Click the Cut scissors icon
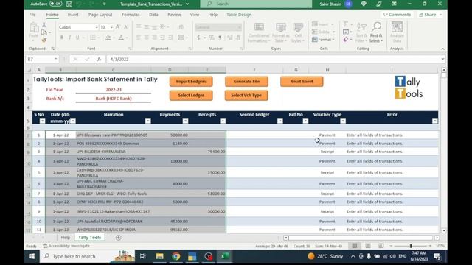Screen dimensions: 472x265 click(x=44, y=24)
